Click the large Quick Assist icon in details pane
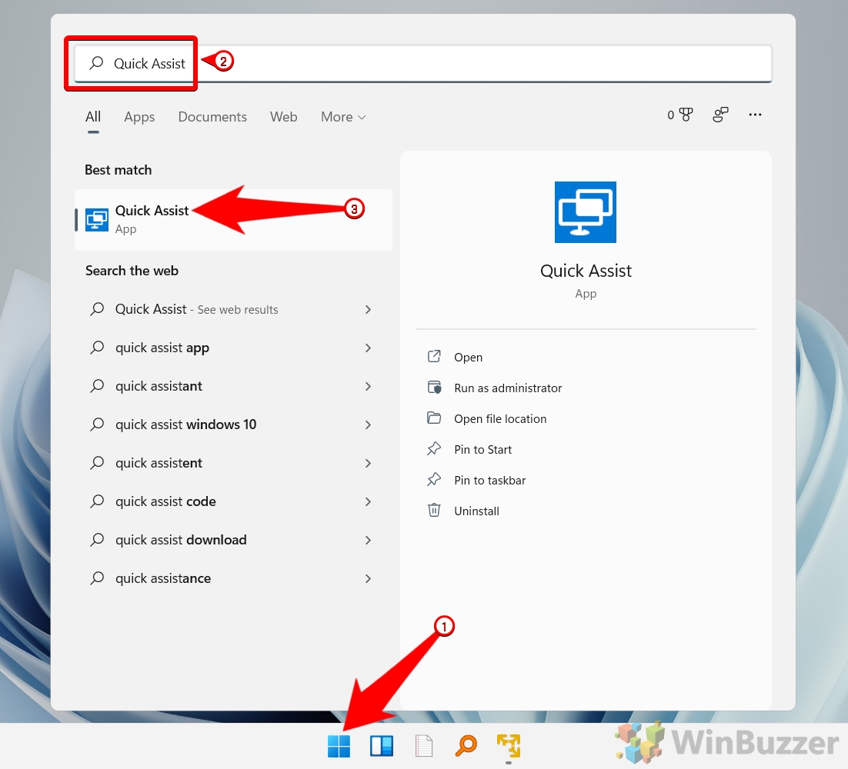 [585, 211]
